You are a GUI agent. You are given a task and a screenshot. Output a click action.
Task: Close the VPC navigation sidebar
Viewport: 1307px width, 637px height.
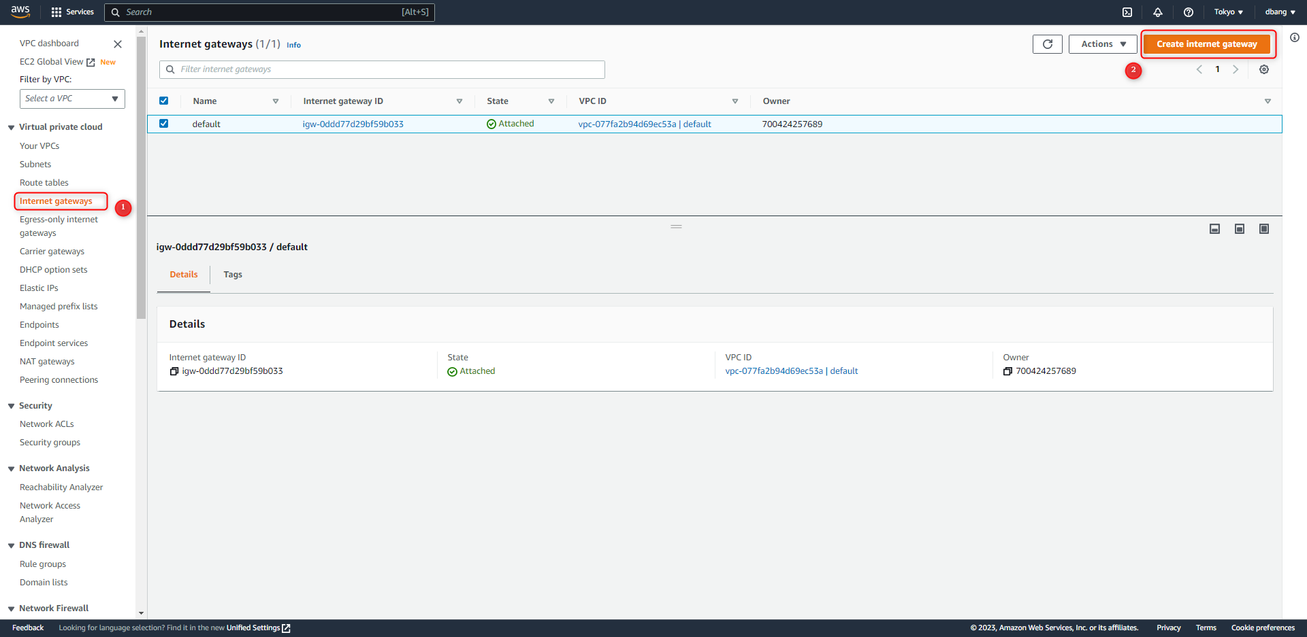click(x=118, y=44)
